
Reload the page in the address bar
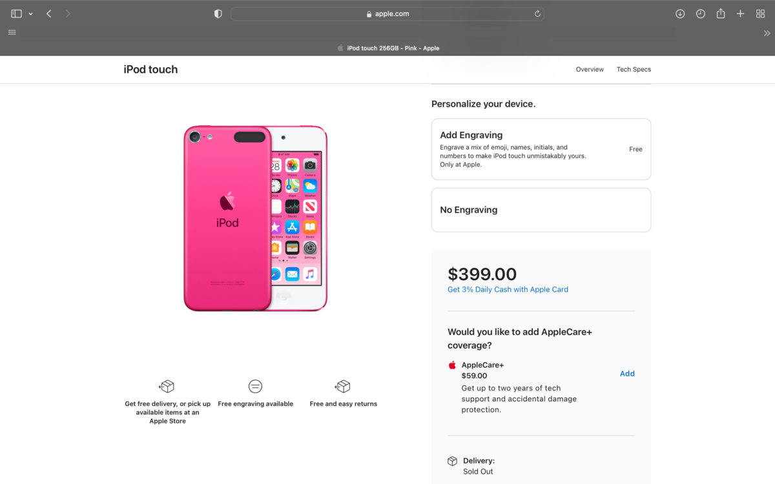coord(537,14)
